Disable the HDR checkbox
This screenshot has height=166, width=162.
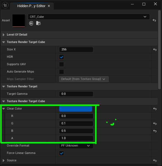(62, 57)
